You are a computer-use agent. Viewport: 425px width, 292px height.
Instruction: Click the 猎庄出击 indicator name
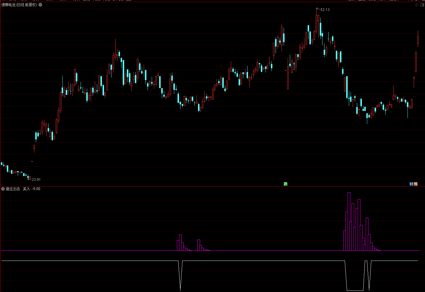coord(13,189)
